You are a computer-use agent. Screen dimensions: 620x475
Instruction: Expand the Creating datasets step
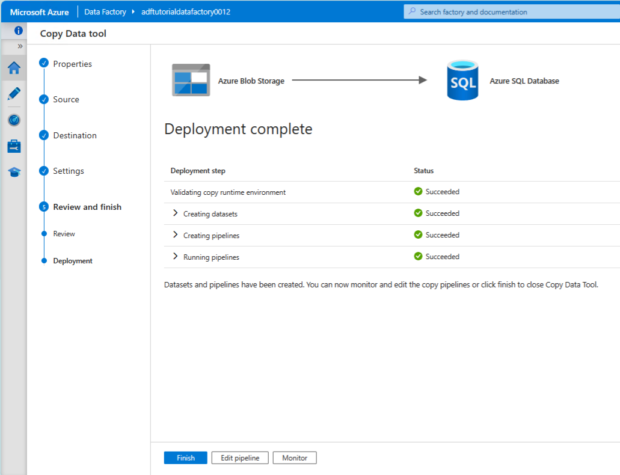pos(175,213)
